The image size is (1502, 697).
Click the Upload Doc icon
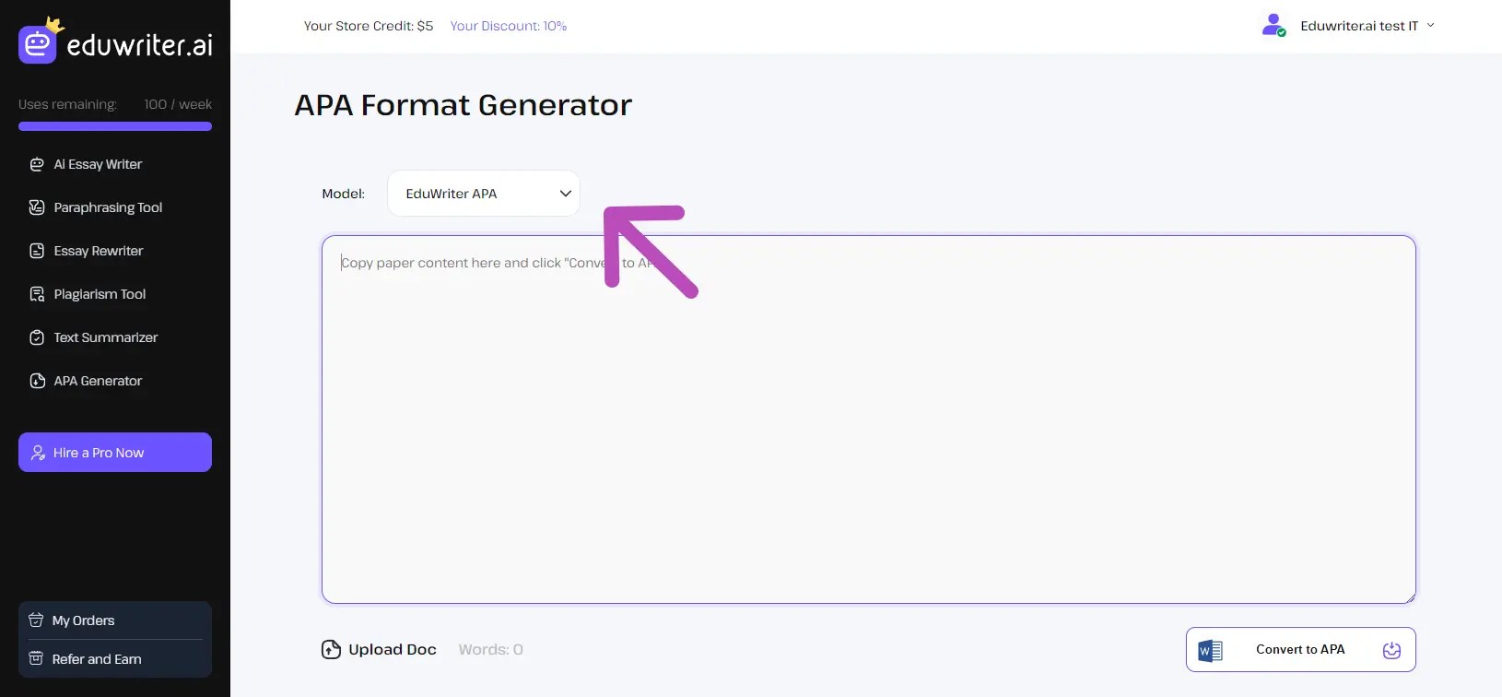tap(331, 649)
